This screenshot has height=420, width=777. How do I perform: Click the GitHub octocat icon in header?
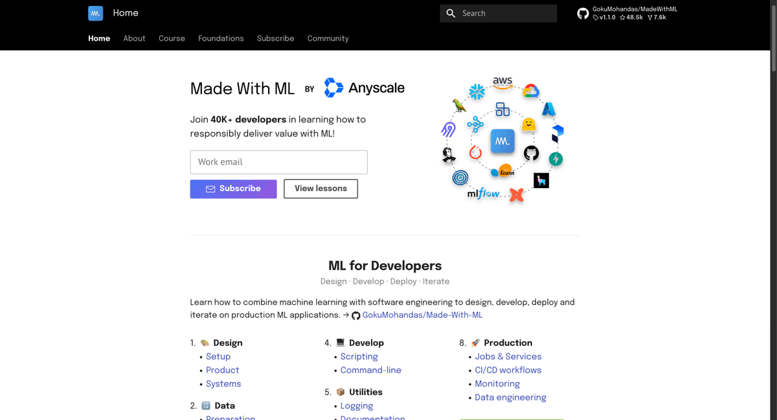point(583,13)
